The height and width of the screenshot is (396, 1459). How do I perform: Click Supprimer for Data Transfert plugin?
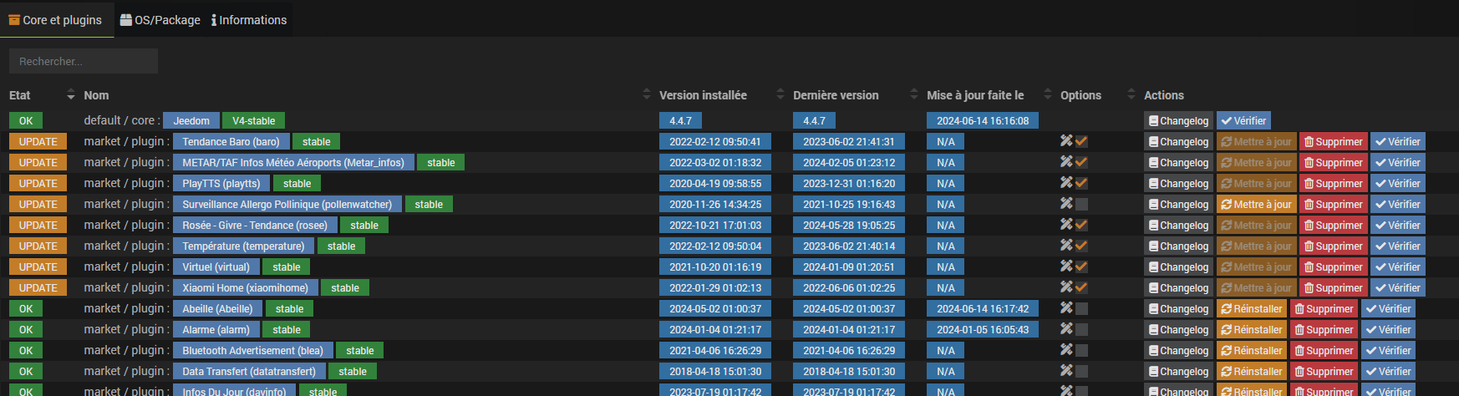pos(1324,372)
